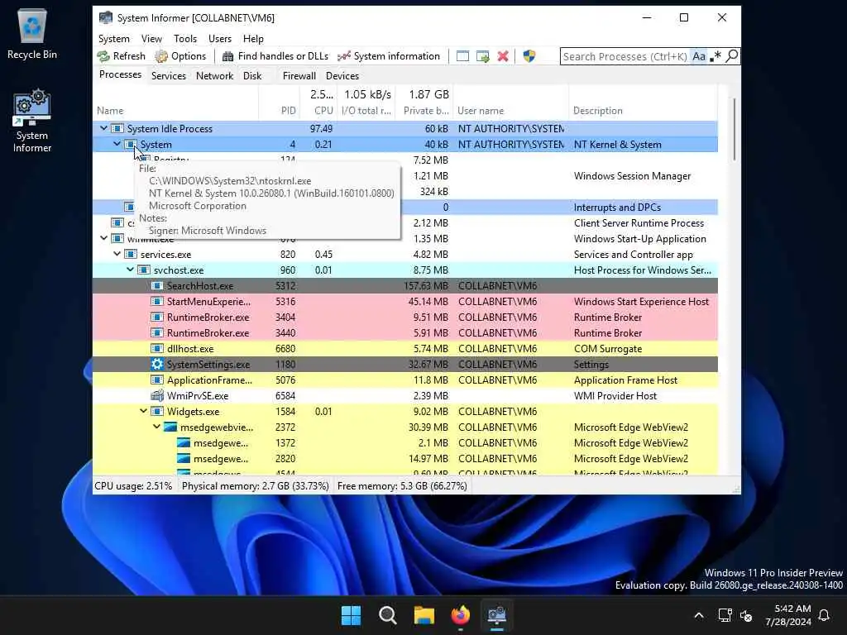Click Physical memory status bar entry
847x635 pixels.
point(255,486)
